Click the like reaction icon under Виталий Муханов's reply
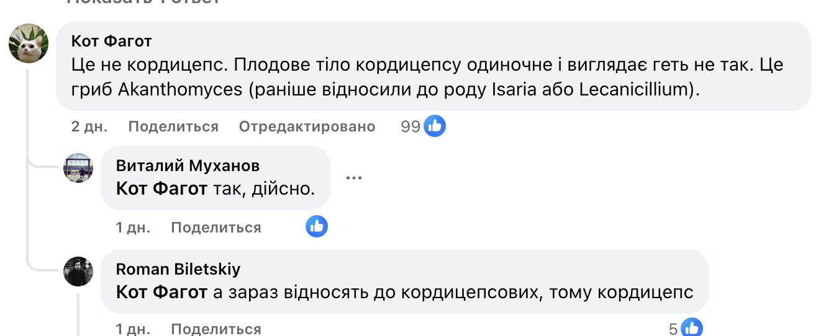826x336 pixels. pos(317,227)
